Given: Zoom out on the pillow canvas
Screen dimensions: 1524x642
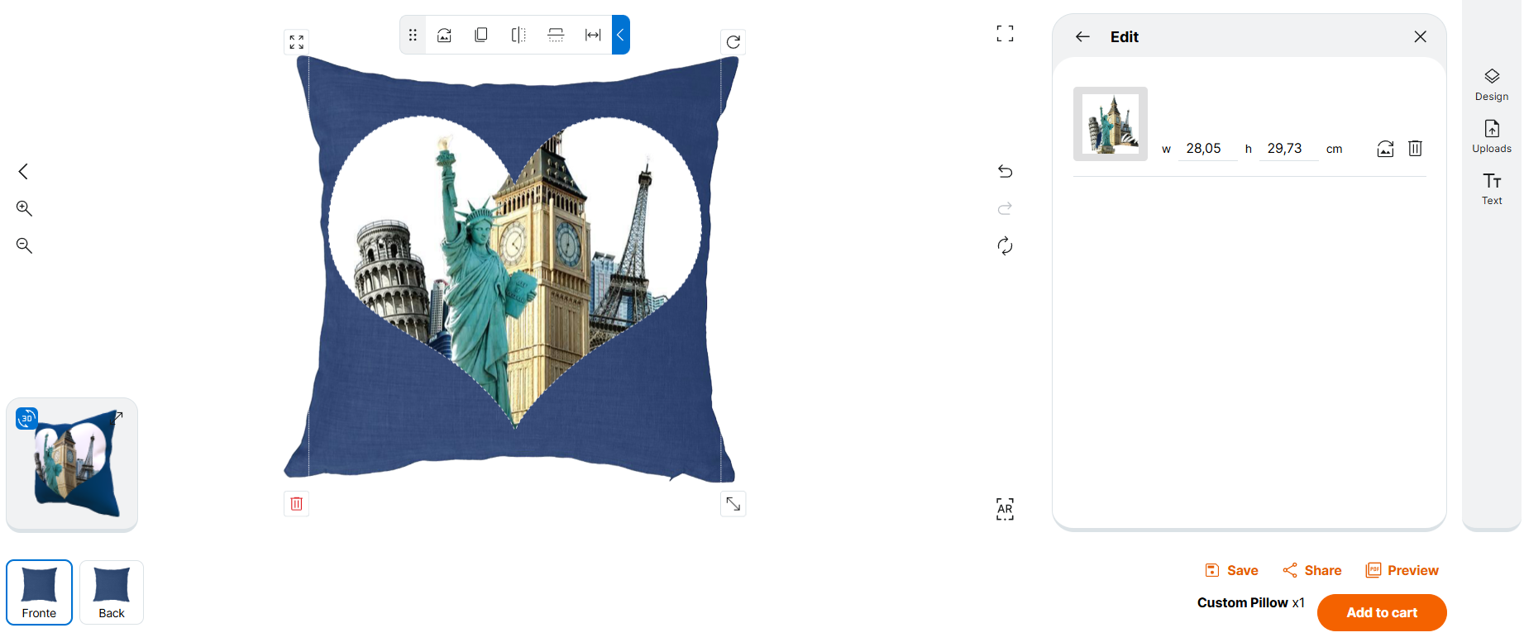Looking at the screenshot, I should 24,245.
